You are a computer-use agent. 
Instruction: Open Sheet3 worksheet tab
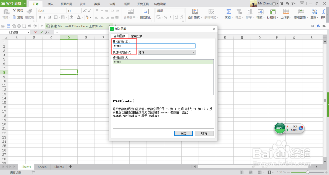click(x=59, y=167)
